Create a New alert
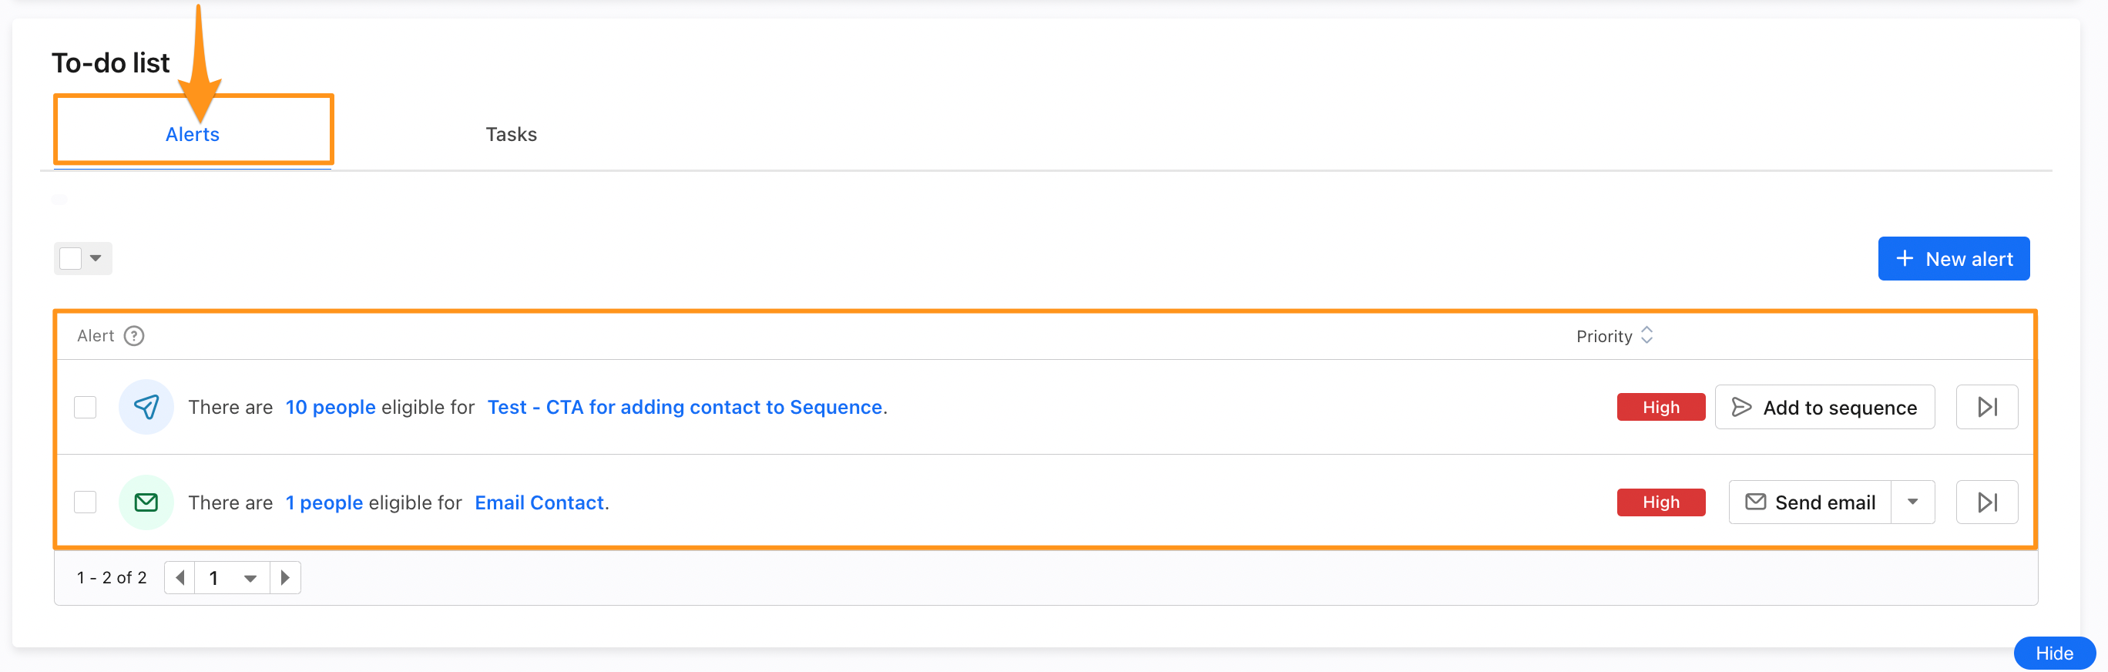This screenshot has width=2108, height=672. 1953,259
